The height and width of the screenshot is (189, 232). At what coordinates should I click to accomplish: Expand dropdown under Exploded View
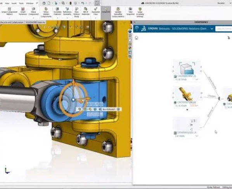(x=95, y=18)
